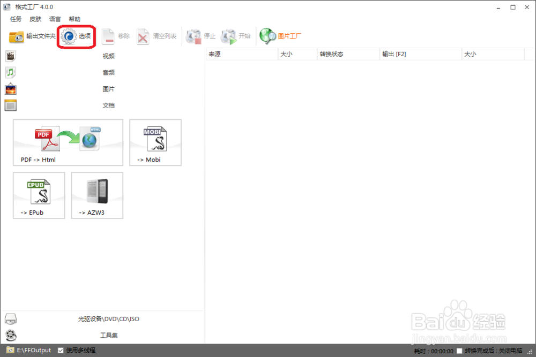Choose PDF -> Html conversion
Viewport: 536px width, 357px height.
point(68,143)
